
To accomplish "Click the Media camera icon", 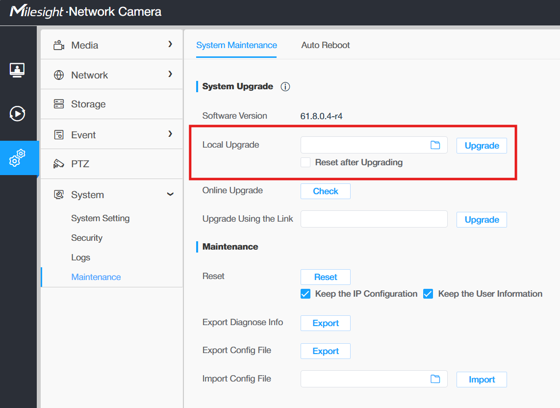I will (x=59, y=46).
